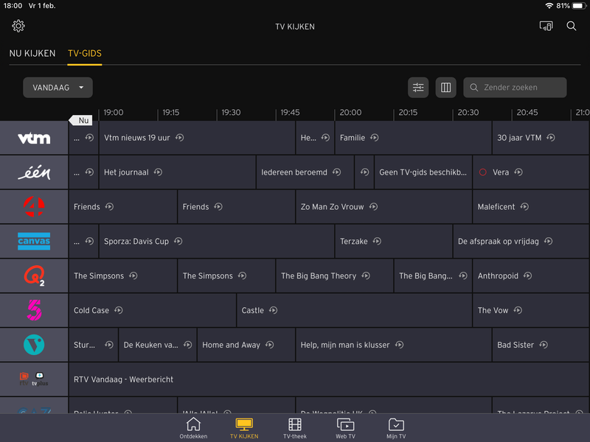Open RTV Vandaag - Weerbericht programme
The image size is (590, 442).
[329, 379]
